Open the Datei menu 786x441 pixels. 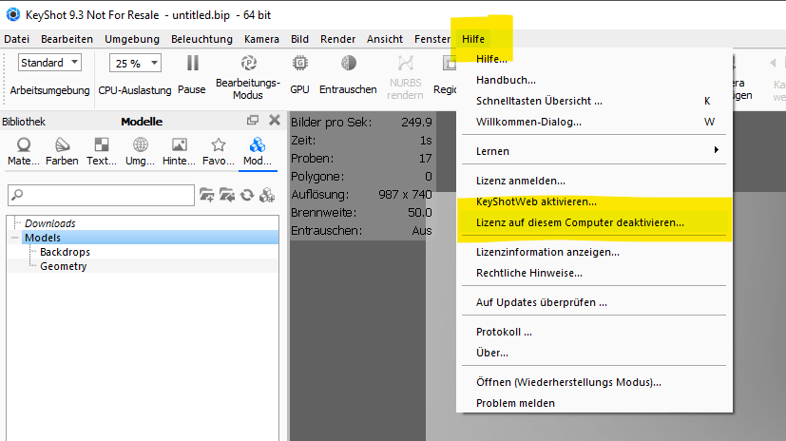coord(16,39)
